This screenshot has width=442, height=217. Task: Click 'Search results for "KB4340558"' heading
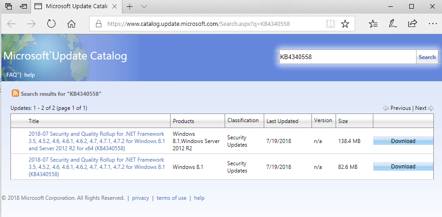61,94
